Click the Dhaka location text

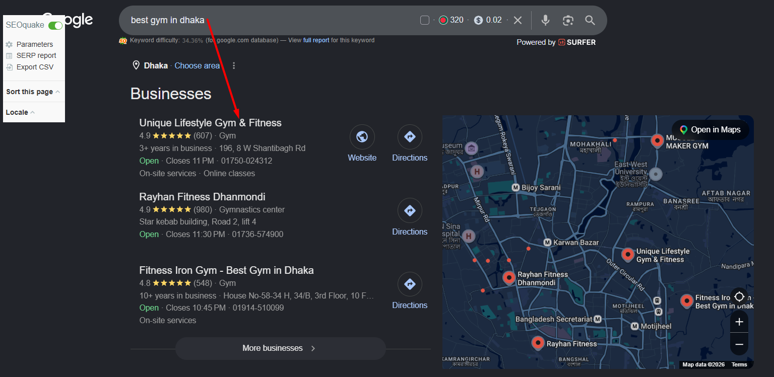[x=156, y=65]
